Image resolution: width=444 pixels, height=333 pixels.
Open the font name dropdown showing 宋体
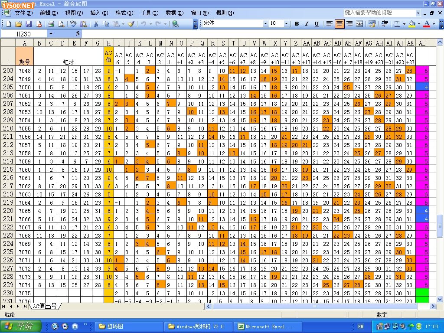tap(265, 23)
